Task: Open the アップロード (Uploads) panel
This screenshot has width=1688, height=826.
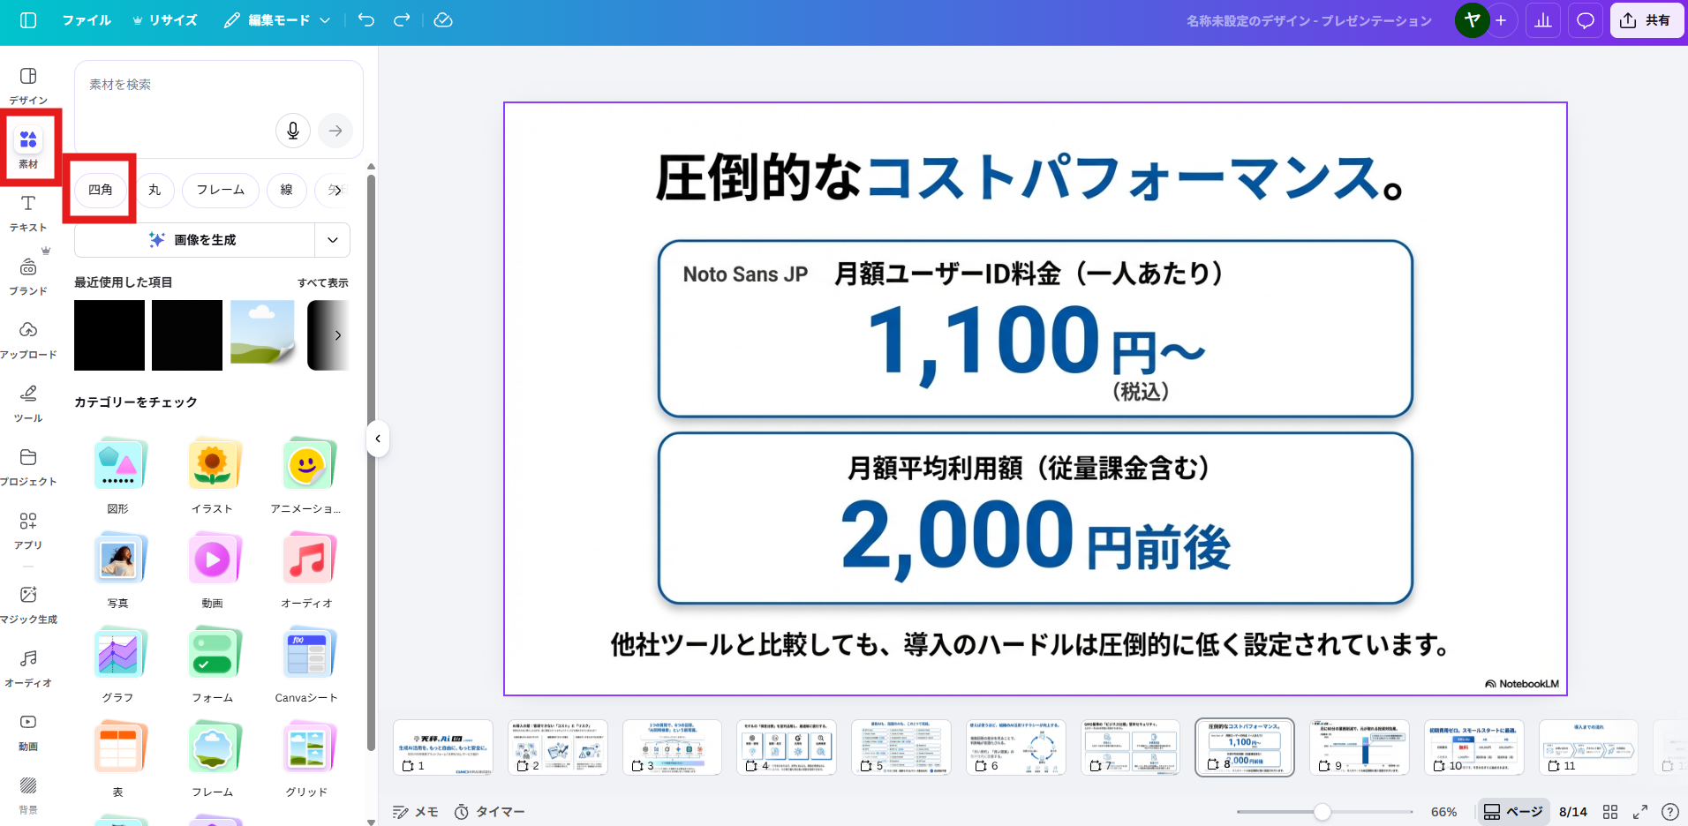Action: coord(27,339)
